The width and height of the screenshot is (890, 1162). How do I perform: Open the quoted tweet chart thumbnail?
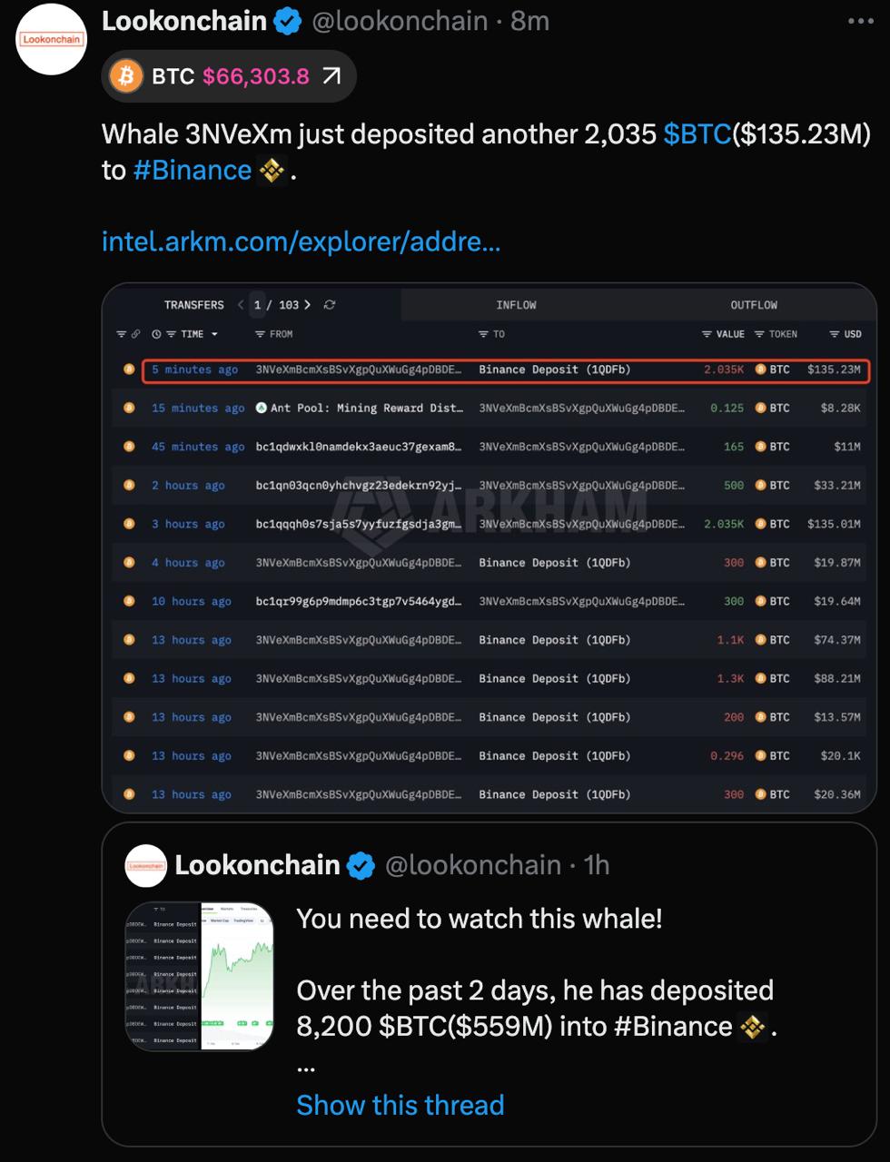coord(200,977)
